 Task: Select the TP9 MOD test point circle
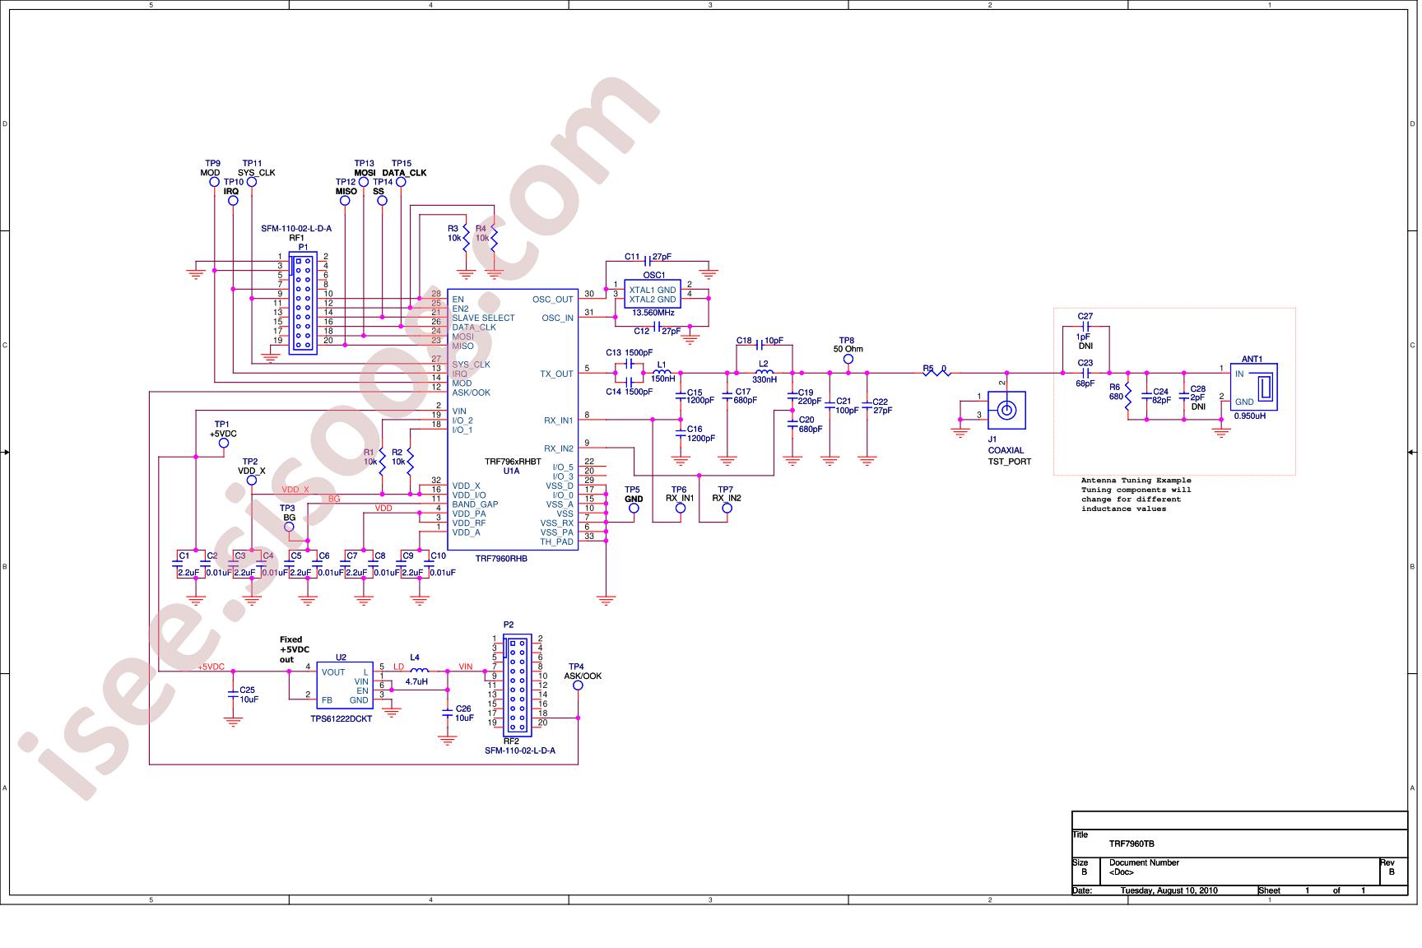pos(215,183)
